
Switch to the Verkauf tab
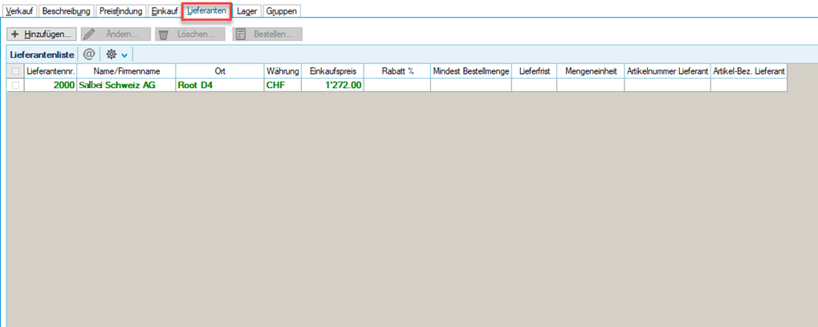pyautogui.click(x=20, y=10)
